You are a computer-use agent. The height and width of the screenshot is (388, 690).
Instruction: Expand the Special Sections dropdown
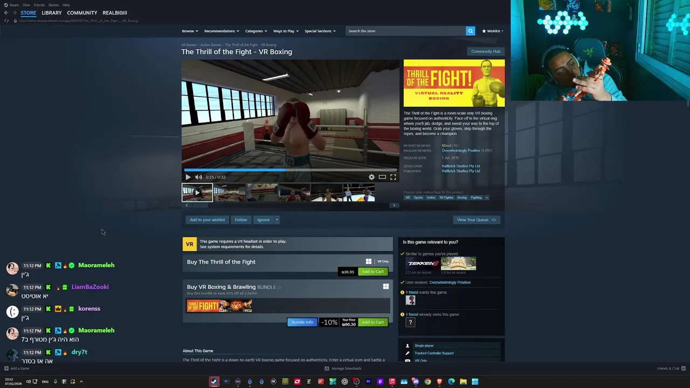[320, 31]
